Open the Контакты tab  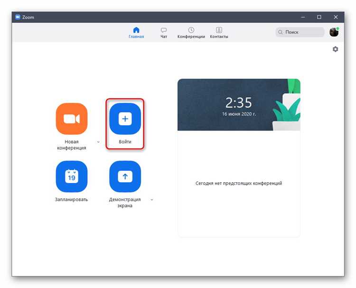point(219,33)
